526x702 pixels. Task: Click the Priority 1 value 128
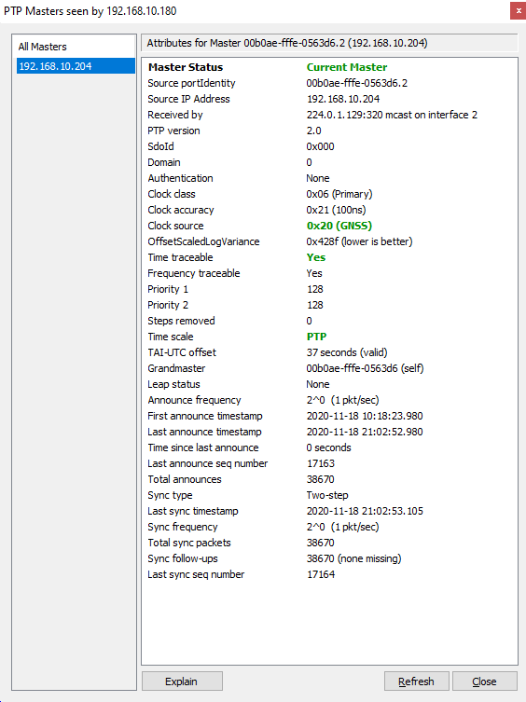pyautogui.click(x=315, y=289)
